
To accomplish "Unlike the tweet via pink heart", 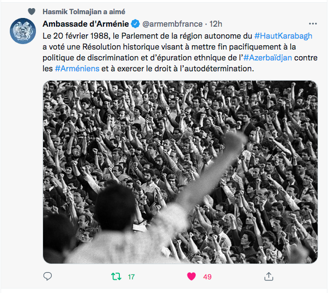I will [x=191, y=277].
